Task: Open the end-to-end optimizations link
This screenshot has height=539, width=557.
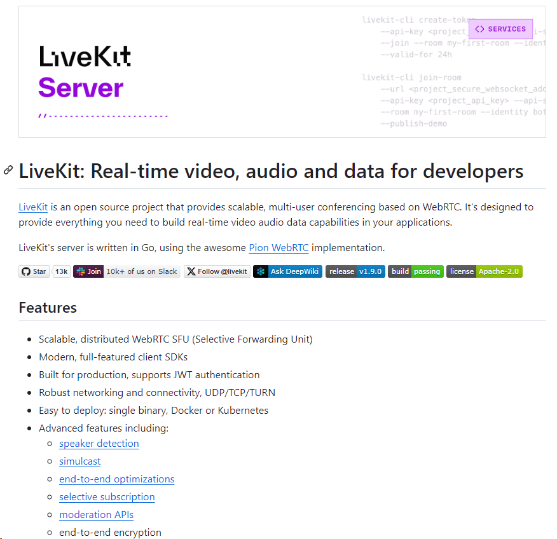Action: pos(116,479)
